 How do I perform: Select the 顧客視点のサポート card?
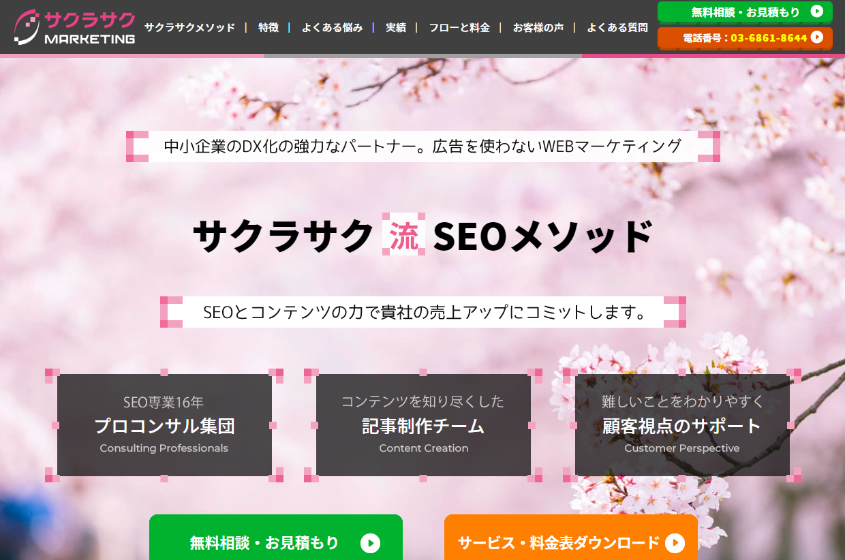point(682,425)
